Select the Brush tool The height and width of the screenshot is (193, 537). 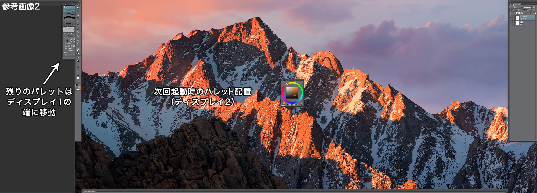click(x=78, y=39)
